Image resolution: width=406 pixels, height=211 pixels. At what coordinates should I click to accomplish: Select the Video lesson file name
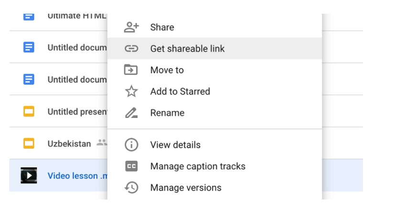click(77, 176)
